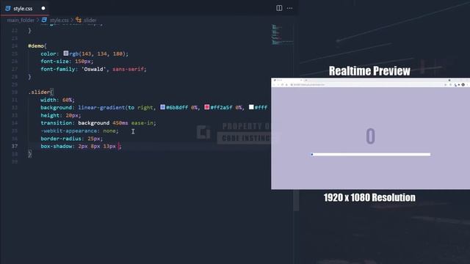This screenshot has height=264, width=470.
Task: Click the '#demo{' selector line
Action: click(37, 45)
